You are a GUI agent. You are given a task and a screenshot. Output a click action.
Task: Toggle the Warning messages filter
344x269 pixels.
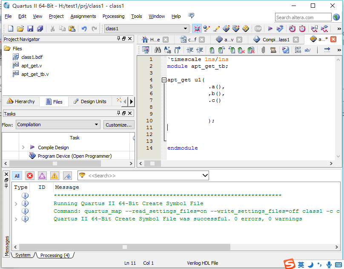pos(54,176)
